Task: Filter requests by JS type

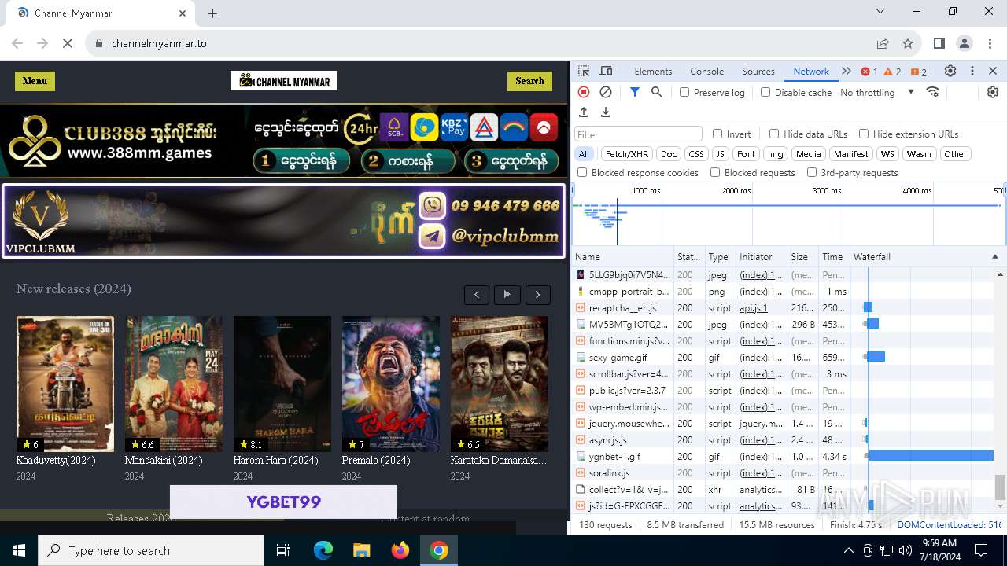Action: [720, 154]
